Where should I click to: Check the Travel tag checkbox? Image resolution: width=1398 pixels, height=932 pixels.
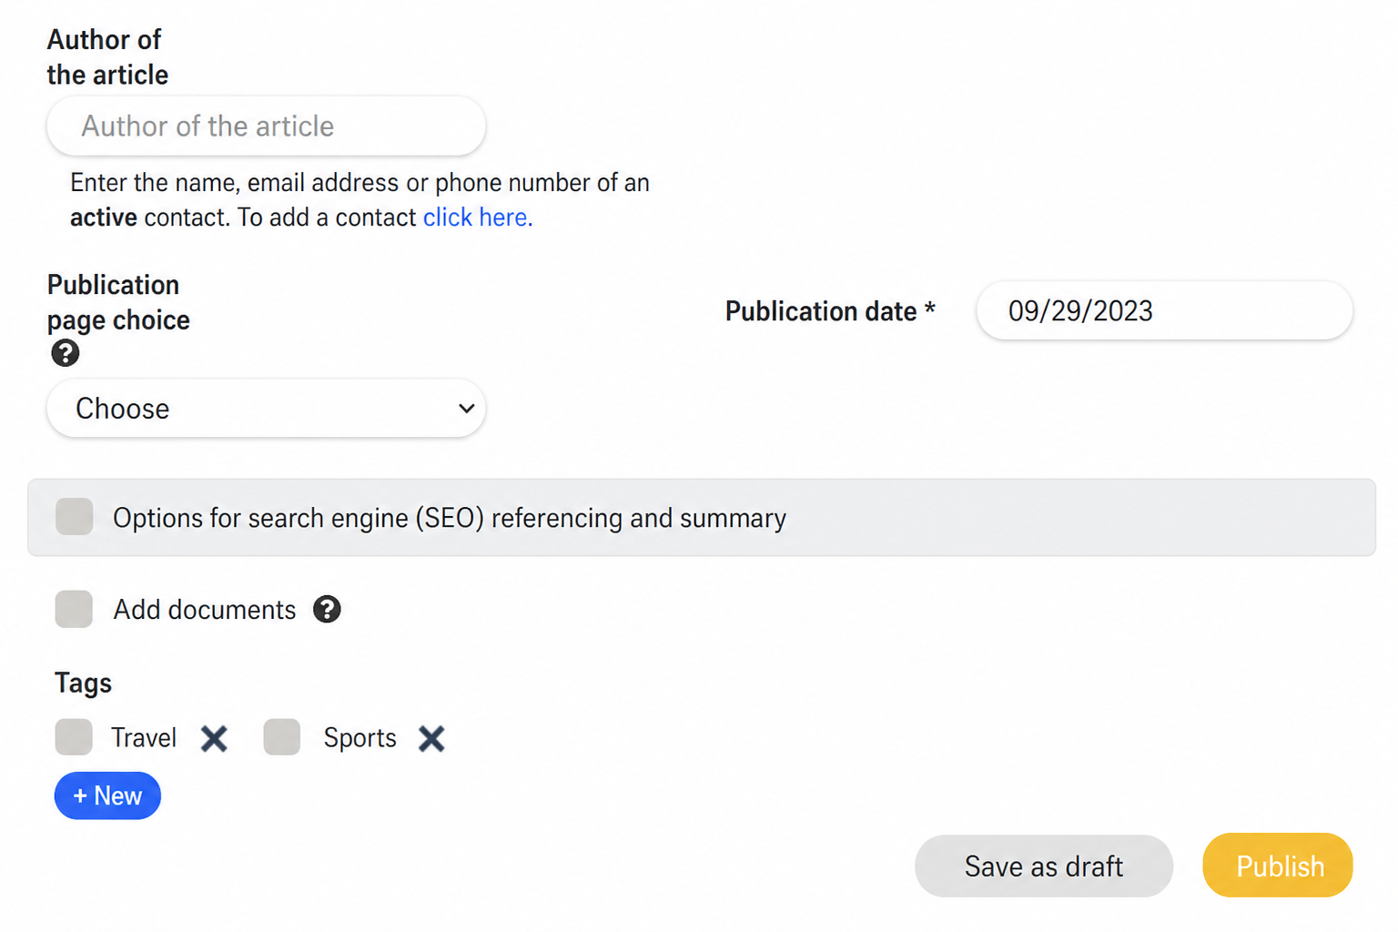74,737
